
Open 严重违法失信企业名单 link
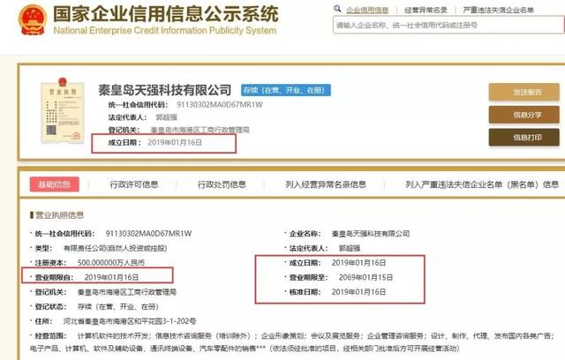[x=498, y=10]
